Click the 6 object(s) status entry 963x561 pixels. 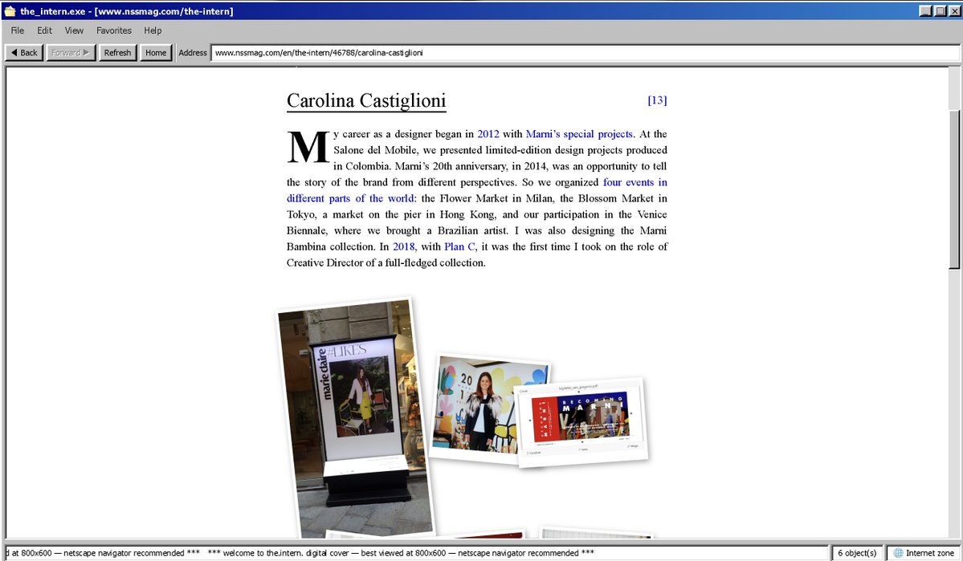[857, 553]
